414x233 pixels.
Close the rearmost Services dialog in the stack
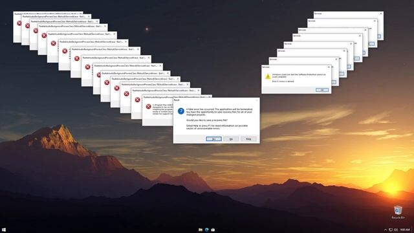click(381, 14)
